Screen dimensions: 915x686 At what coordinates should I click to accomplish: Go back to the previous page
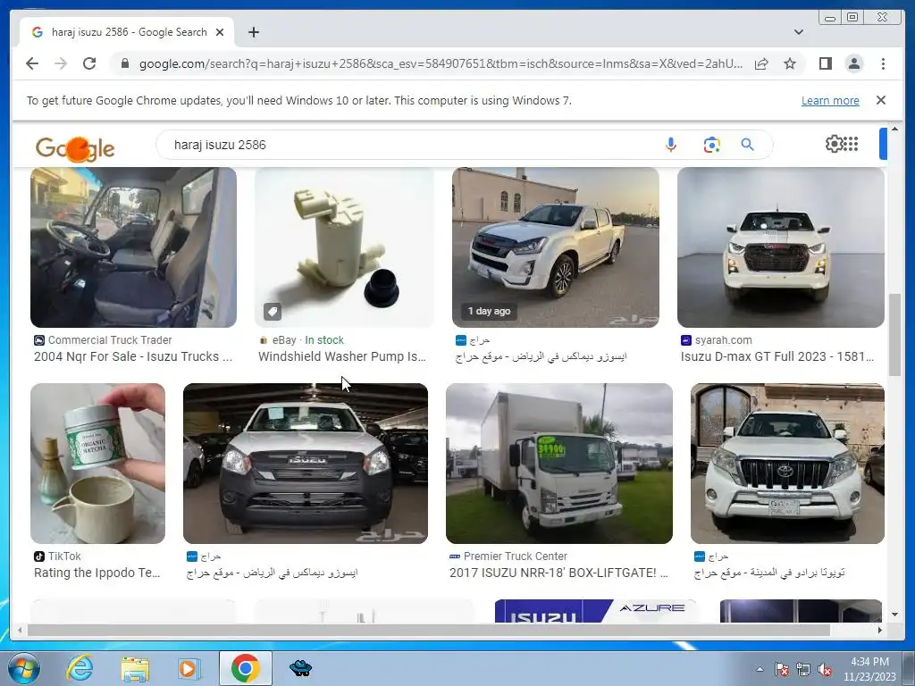click(32, 63)
